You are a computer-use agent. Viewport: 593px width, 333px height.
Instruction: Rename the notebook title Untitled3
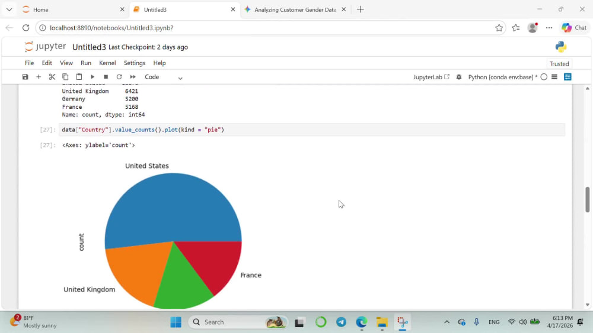coord(89,47)
